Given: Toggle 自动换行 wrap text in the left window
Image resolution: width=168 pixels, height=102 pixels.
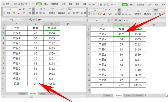Looking at the screenshot, I should pyautogui.click(x=62, y=11).
